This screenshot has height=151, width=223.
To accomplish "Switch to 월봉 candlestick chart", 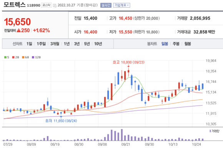I will [188, 44].
